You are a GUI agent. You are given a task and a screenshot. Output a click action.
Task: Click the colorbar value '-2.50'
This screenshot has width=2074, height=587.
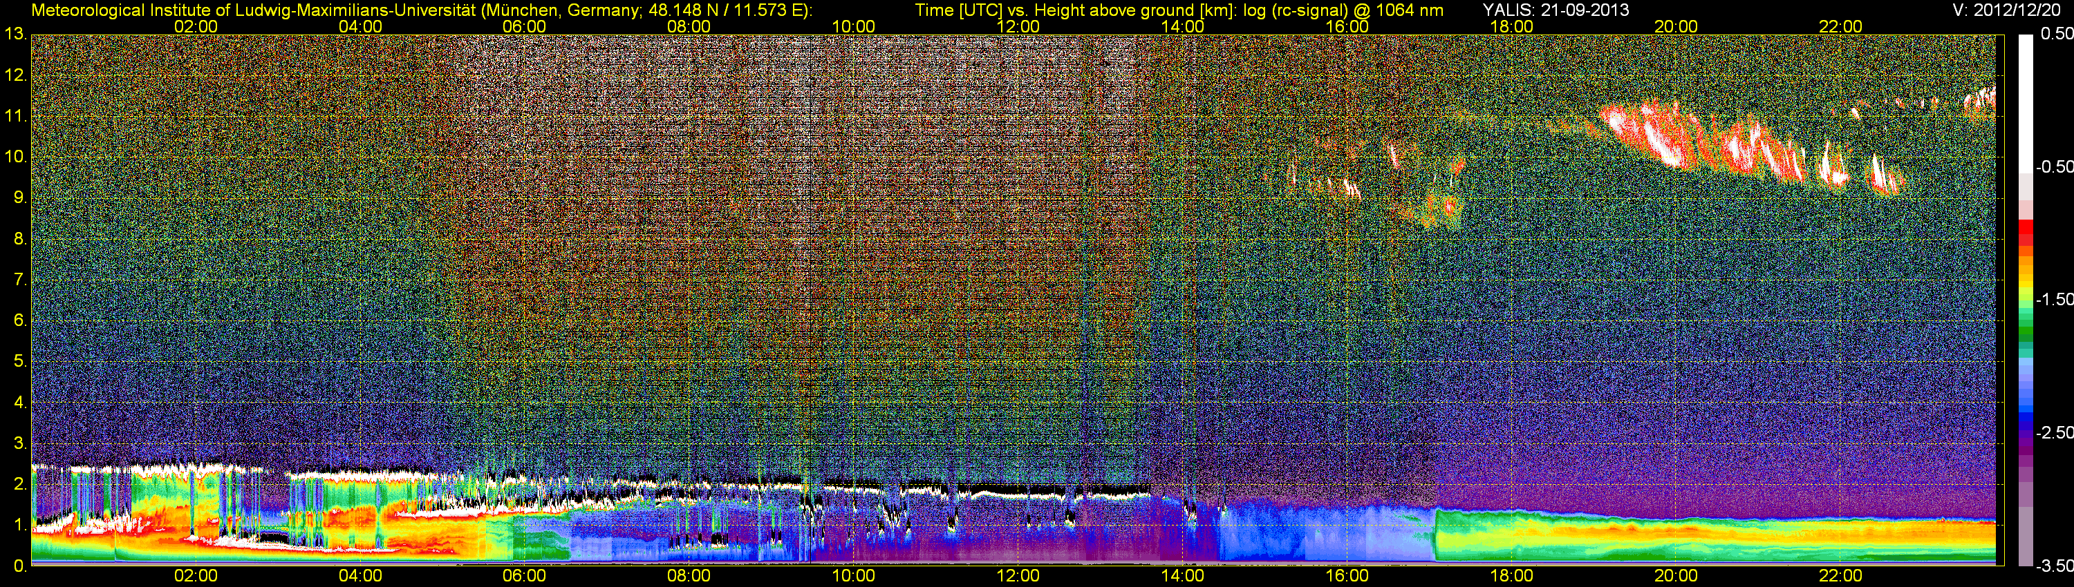point(2054,432)
